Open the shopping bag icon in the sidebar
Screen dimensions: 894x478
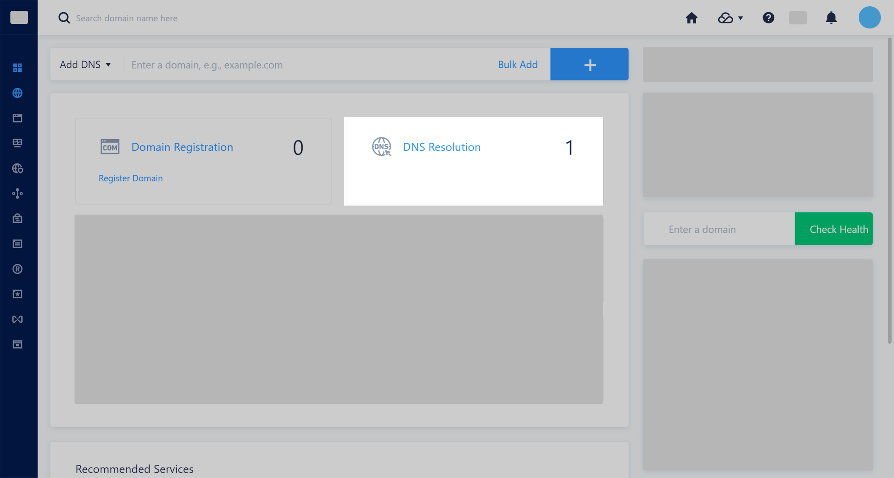(x=18, y=218)
